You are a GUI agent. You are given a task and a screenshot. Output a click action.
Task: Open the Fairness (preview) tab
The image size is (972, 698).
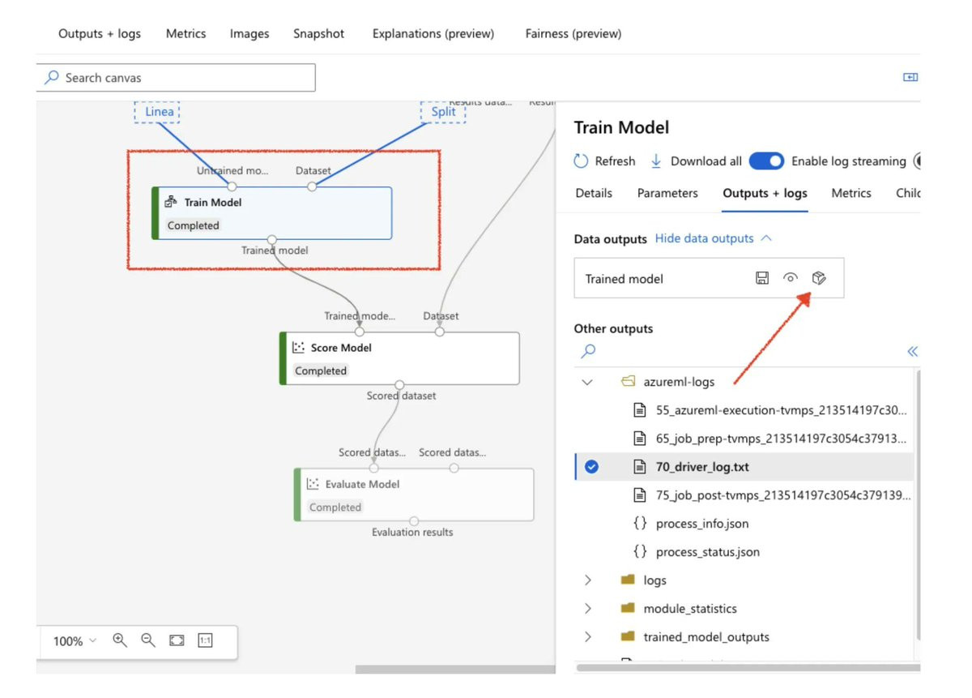pyautogui.click(x=573, y=34)
